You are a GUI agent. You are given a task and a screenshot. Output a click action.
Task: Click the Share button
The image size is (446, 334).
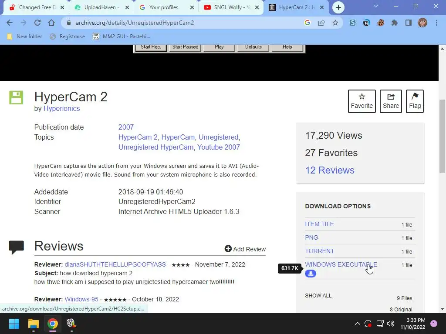click(x=391, y=101)
